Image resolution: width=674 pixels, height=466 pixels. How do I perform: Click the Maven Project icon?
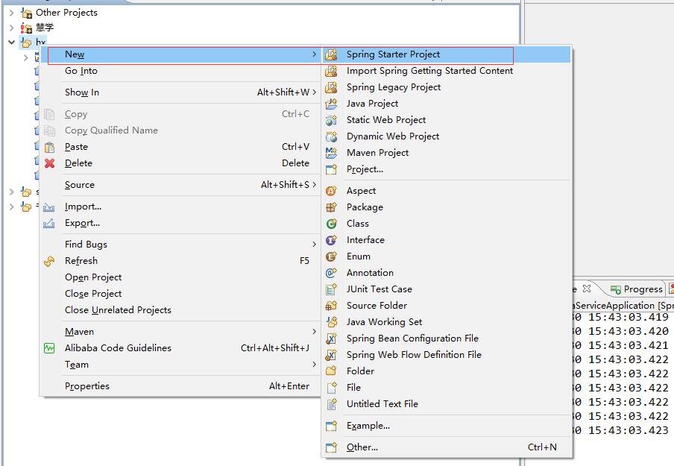pyautogui.click(x=332, y=153)
